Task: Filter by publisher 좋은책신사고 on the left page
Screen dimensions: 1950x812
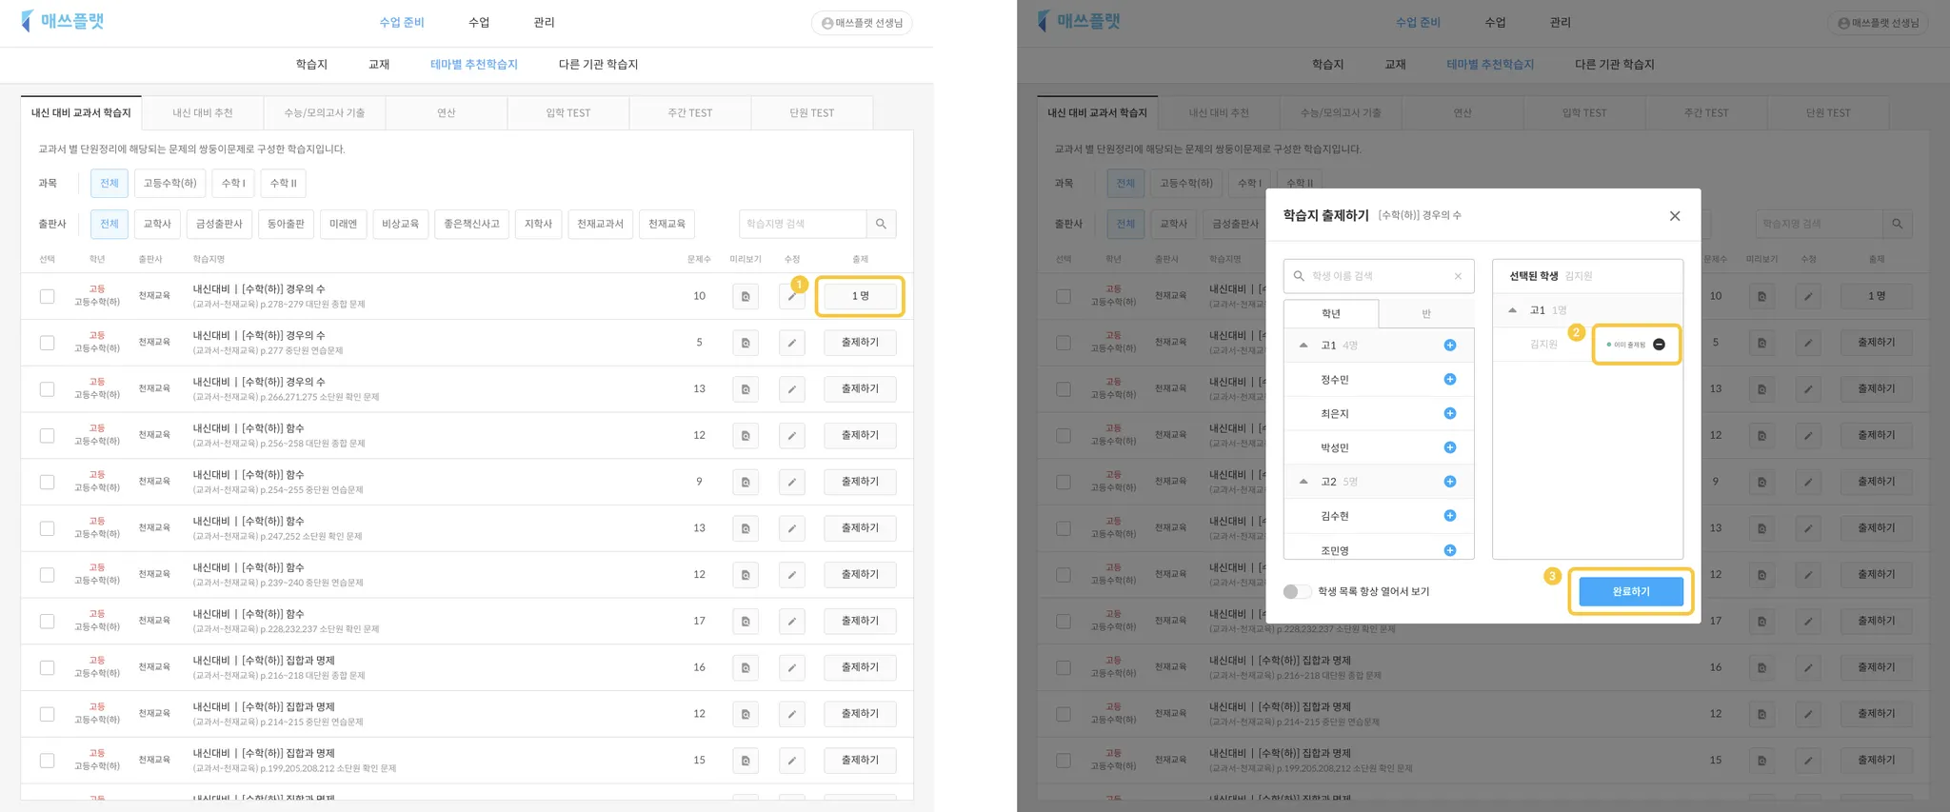Action: (x=471, y=224)
